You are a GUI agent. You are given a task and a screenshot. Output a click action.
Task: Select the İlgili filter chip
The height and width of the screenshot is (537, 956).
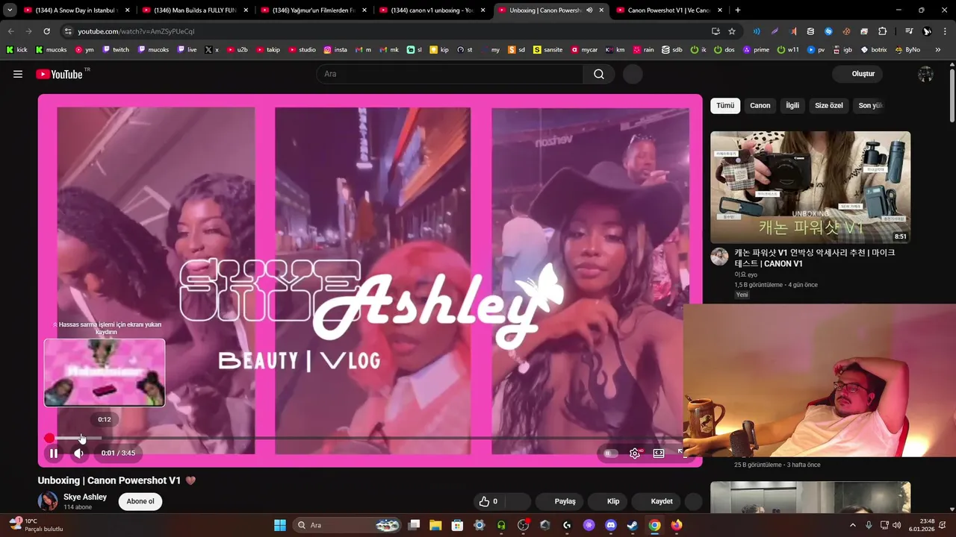[x=792, y=106]
